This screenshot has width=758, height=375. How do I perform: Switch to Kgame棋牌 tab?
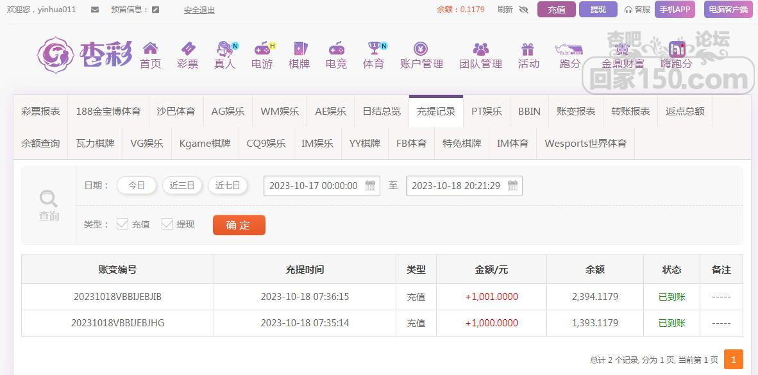(x=205, y=144)
